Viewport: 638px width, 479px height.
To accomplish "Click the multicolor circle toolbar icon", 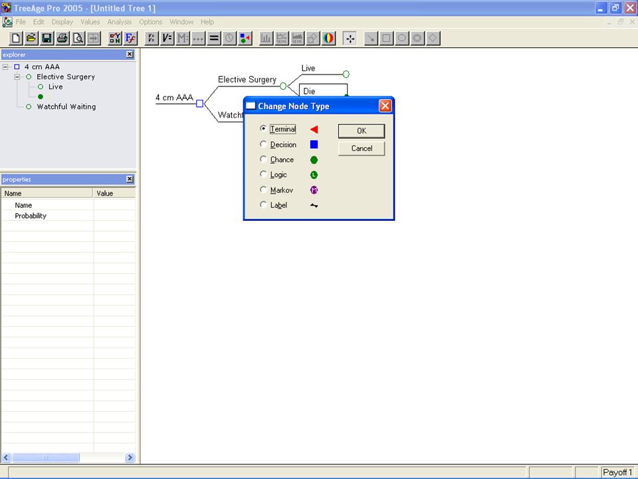I will coord(328,39).
